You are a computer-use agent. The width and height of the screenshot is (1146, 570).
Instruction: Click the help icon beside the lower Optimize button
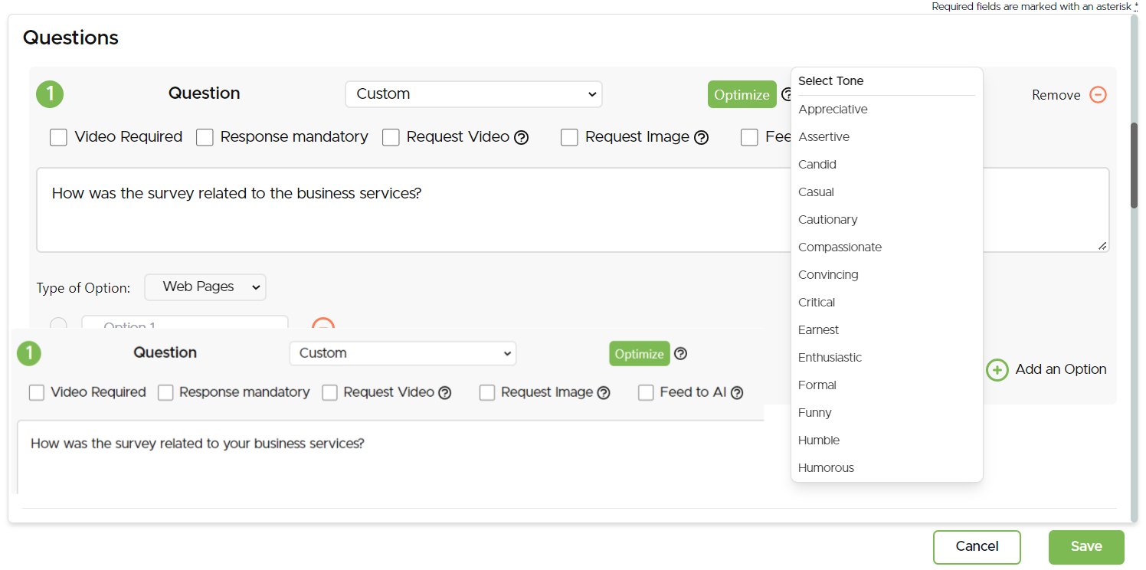(x=680, y=354)
